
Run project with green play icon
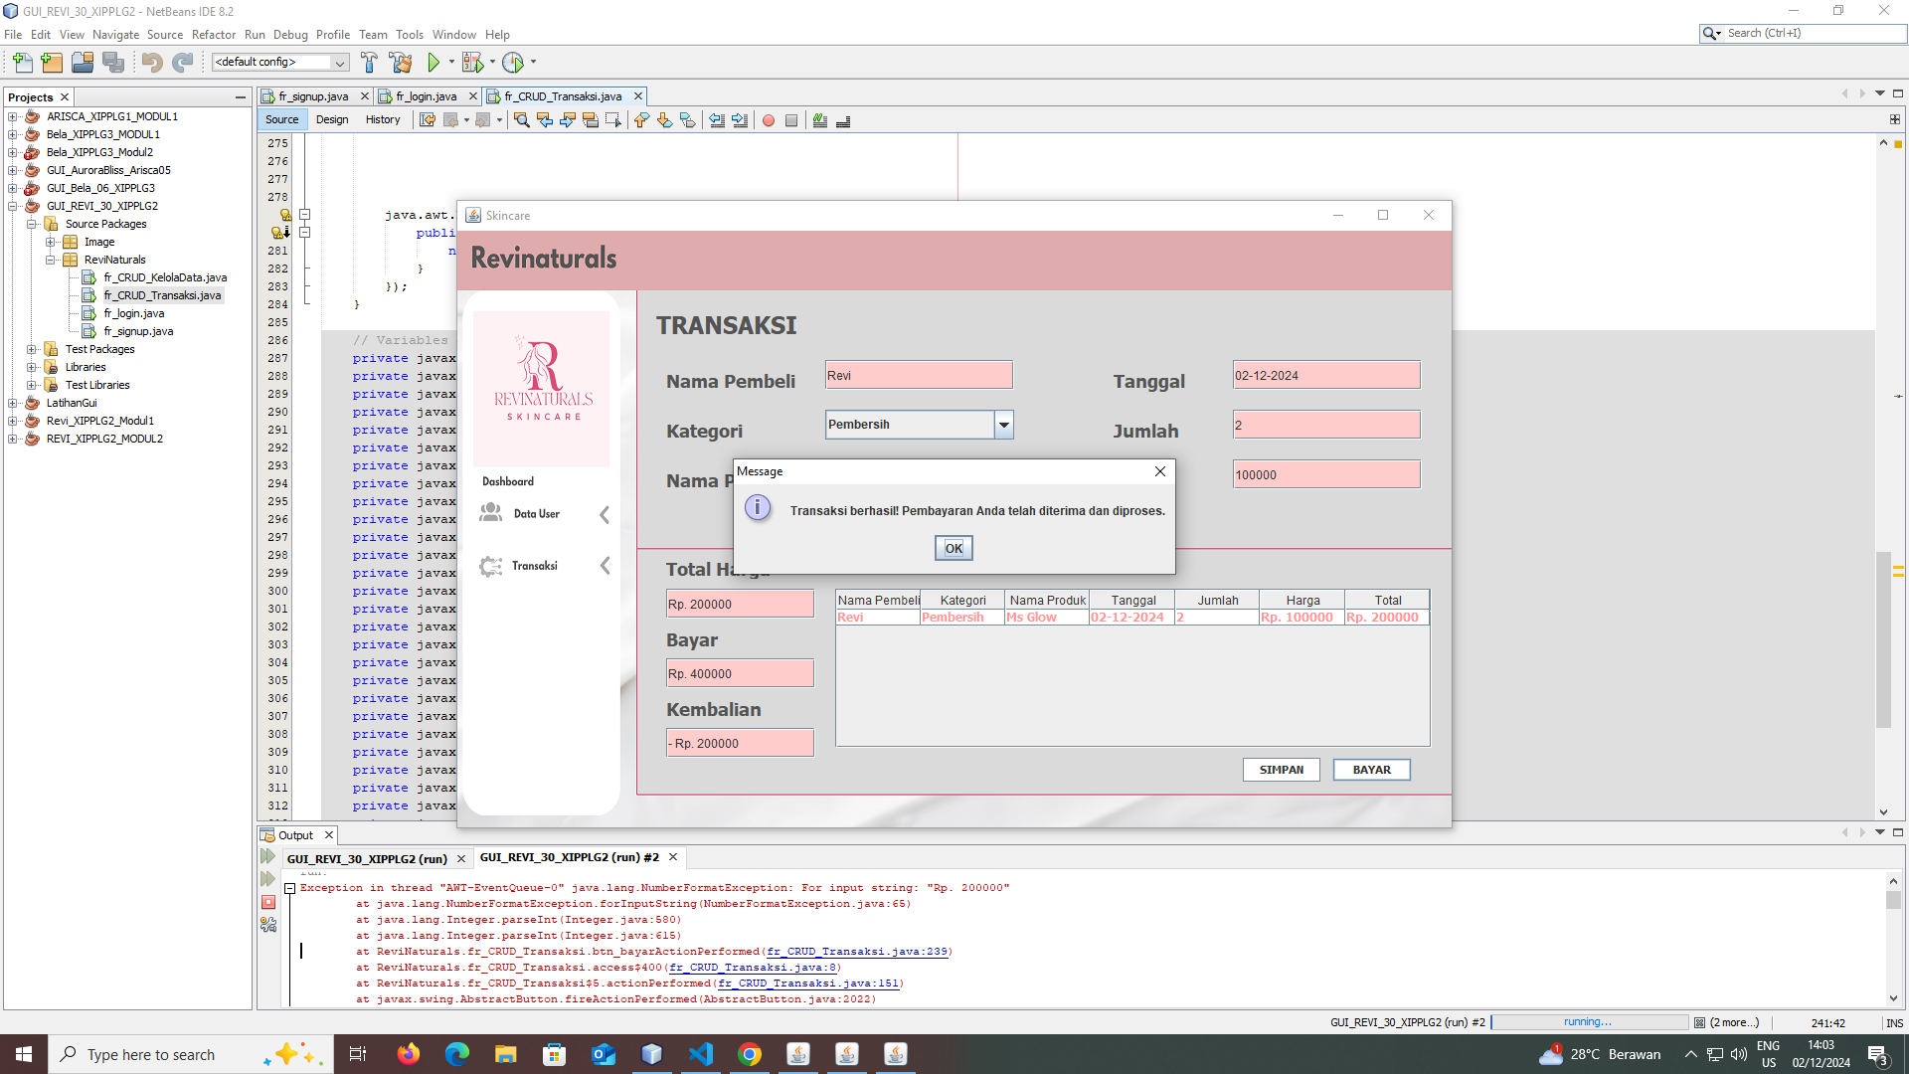(x=434, y=63)
